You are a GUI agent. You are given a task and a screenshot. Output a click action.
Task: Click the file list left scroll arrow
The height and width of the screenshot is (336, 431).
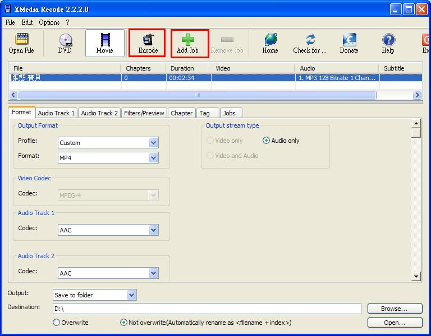point(13,95)
